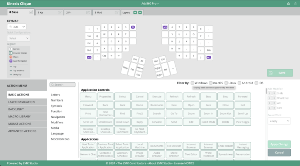Edit the 1 Kp layer name
The height and width of the screenshot is (166, 300).
pyautogui.click(x=60, y=12)
